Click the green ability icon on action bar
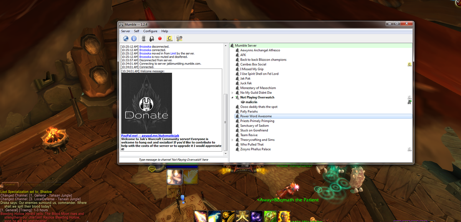This screenshot has height=222, width=461. (x=270, y=216)
